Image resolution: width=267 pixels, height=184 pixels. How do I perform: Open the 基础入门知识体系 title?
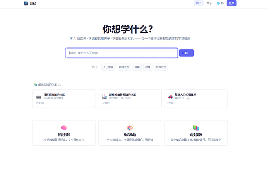coord(186,95)
